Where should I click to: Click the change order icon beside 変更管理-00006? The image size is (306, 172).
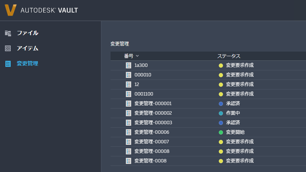(x=129, y=132)
